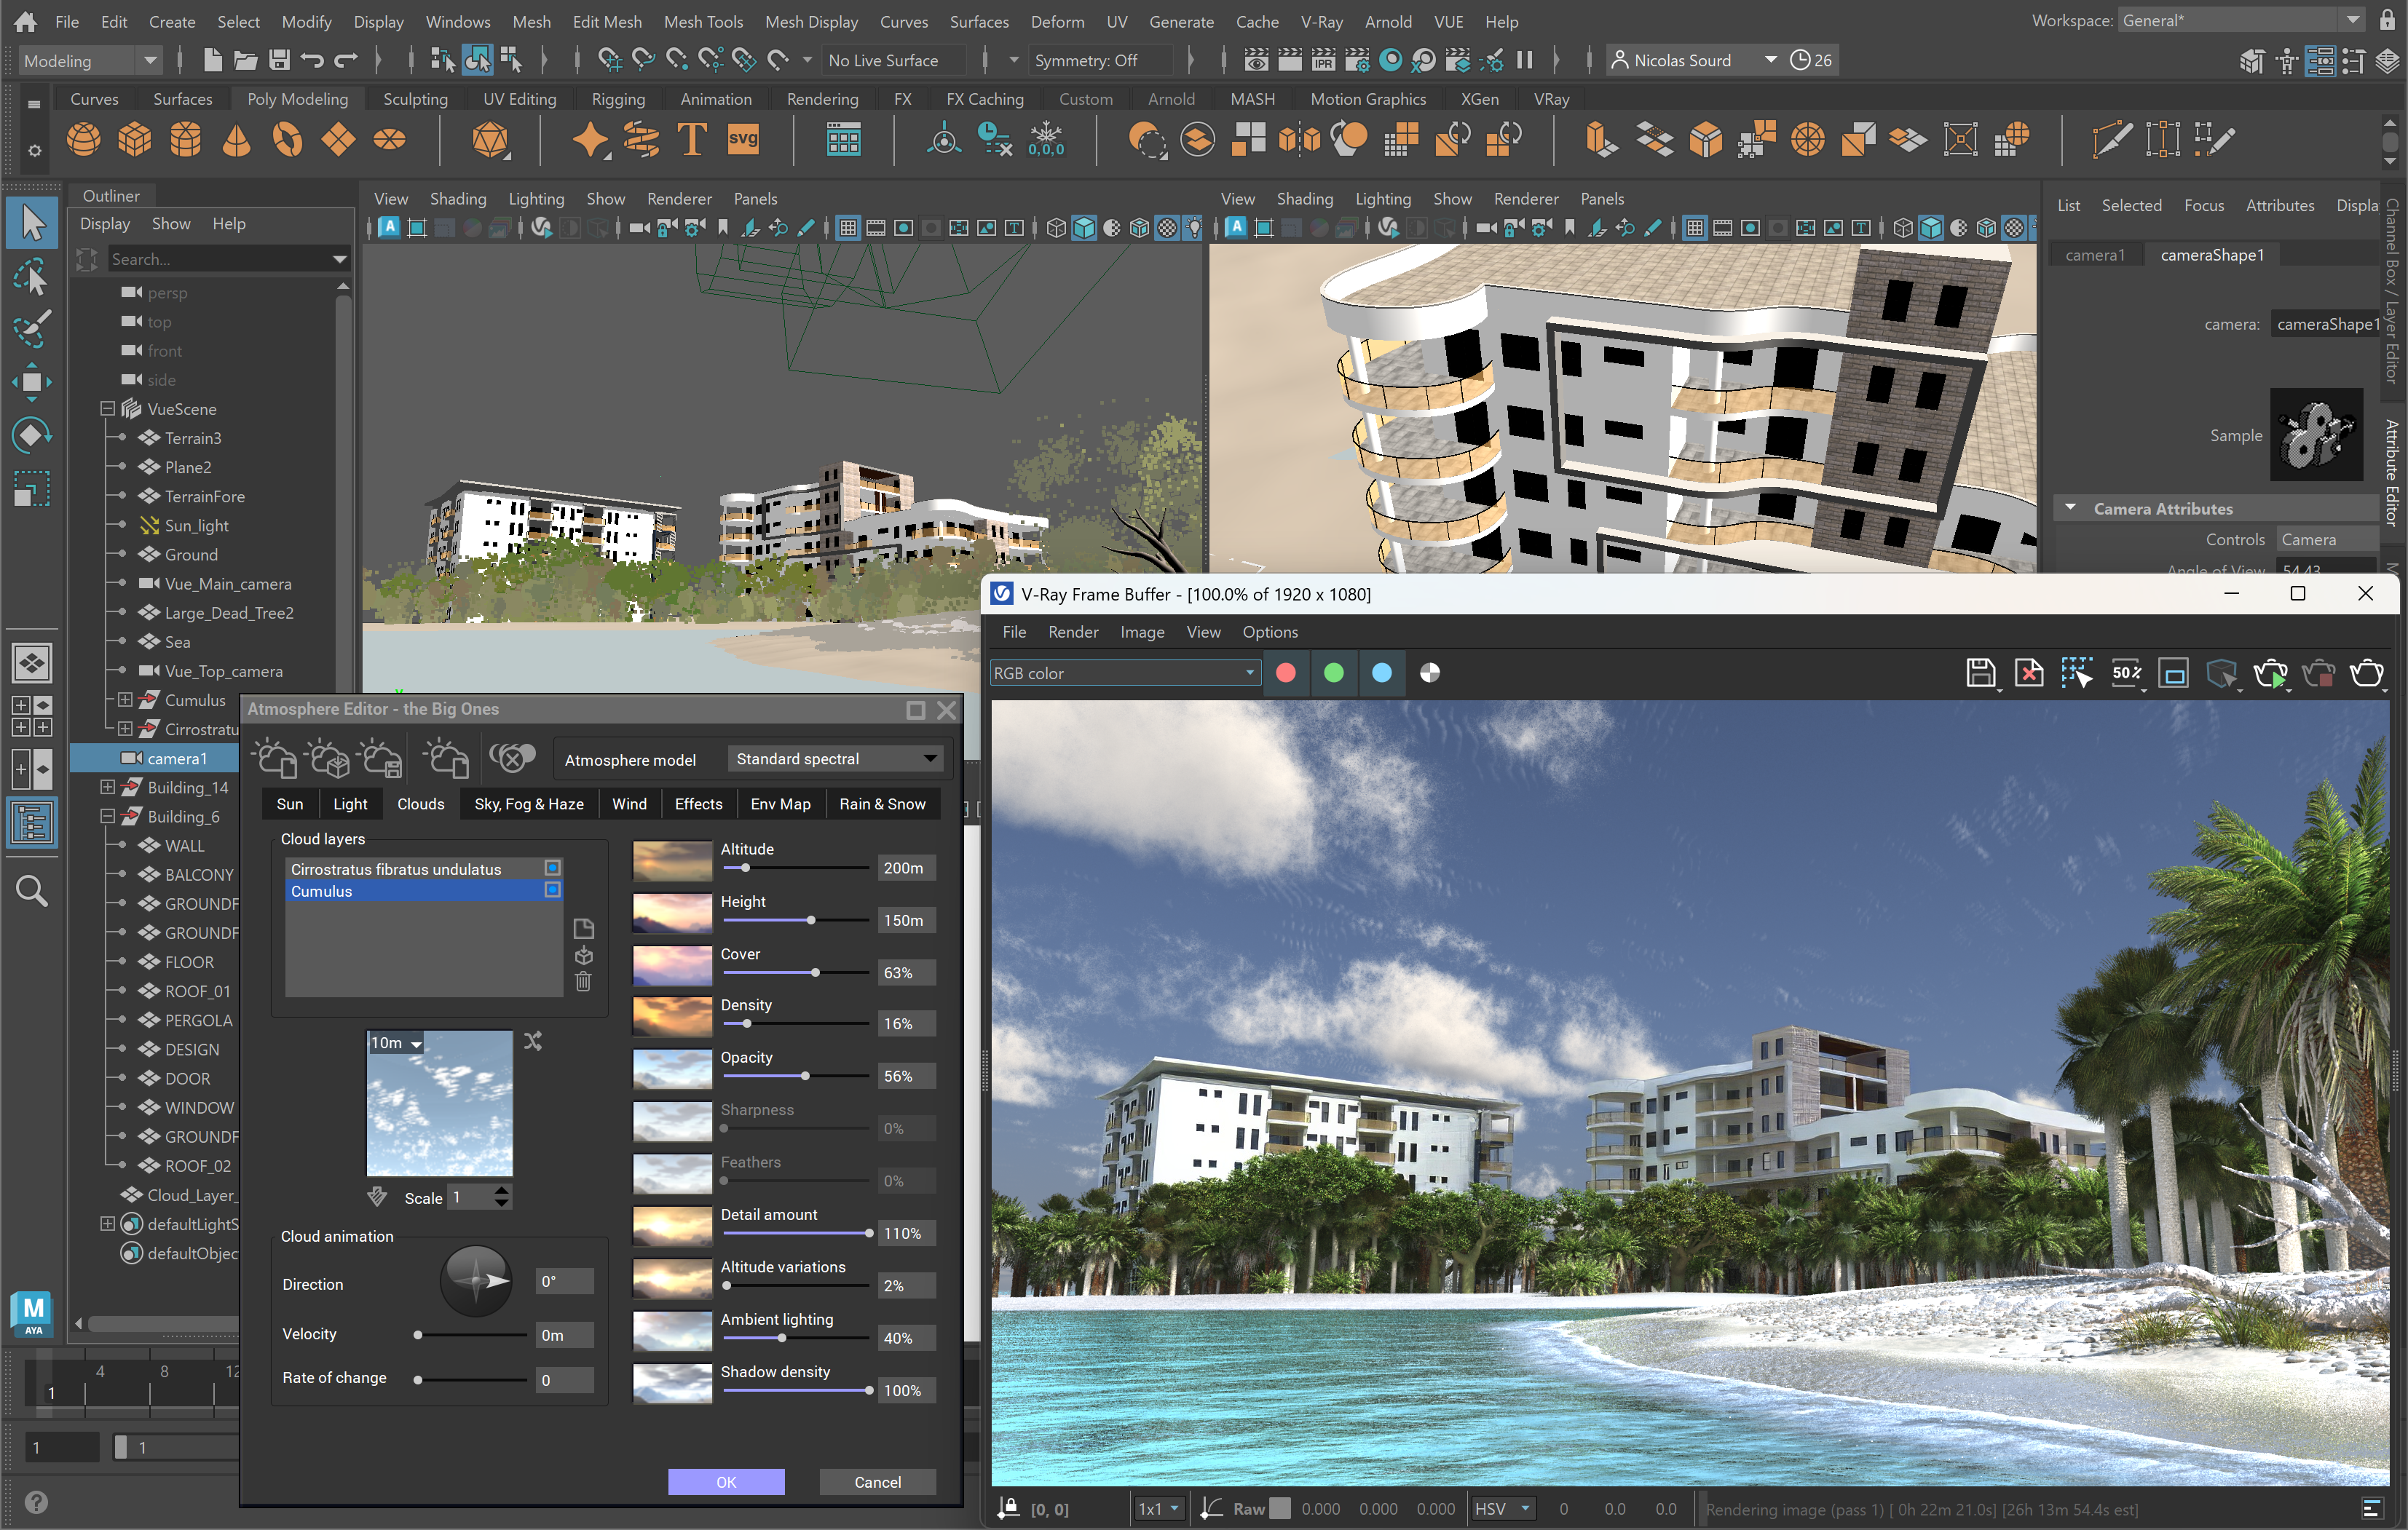
Task: Adjust the cloud Cover slider
Action: (815, 972)
